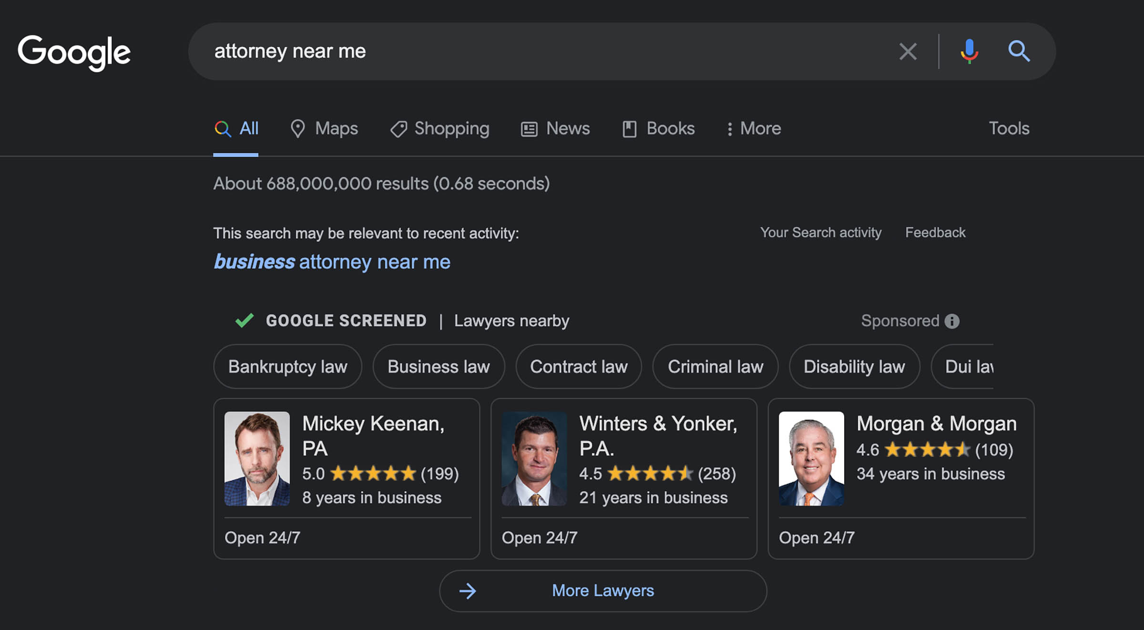Open the Tools options
Image resolution: width=1144 pixels, height=630 pixels.
pos(1009,128)
